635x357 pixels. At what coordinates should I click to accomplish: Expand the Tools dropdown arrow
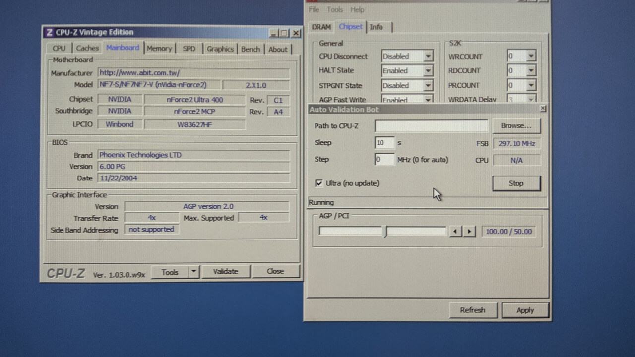[194, 272]
